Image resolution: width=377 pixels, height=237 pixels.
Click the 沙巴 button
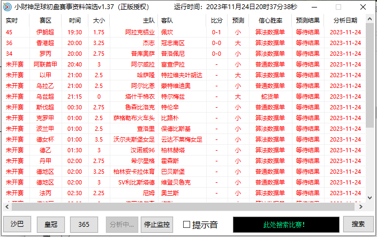click(x=17, y=224)
